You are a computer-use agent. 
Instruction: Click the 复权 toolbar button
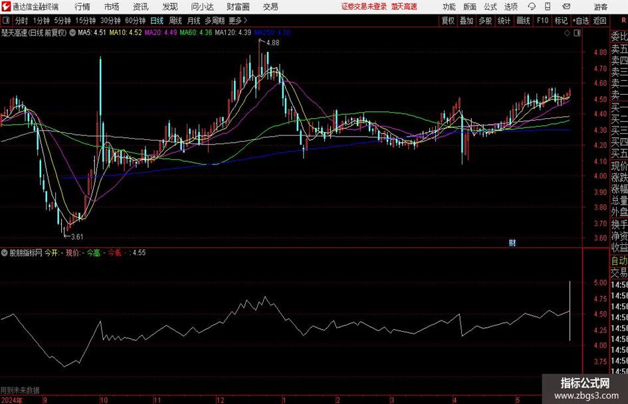[x=448, y=21]
